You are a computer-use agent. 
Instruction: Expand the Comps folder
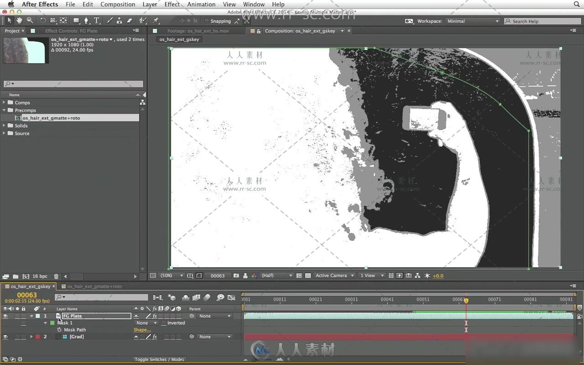[5, 102]
